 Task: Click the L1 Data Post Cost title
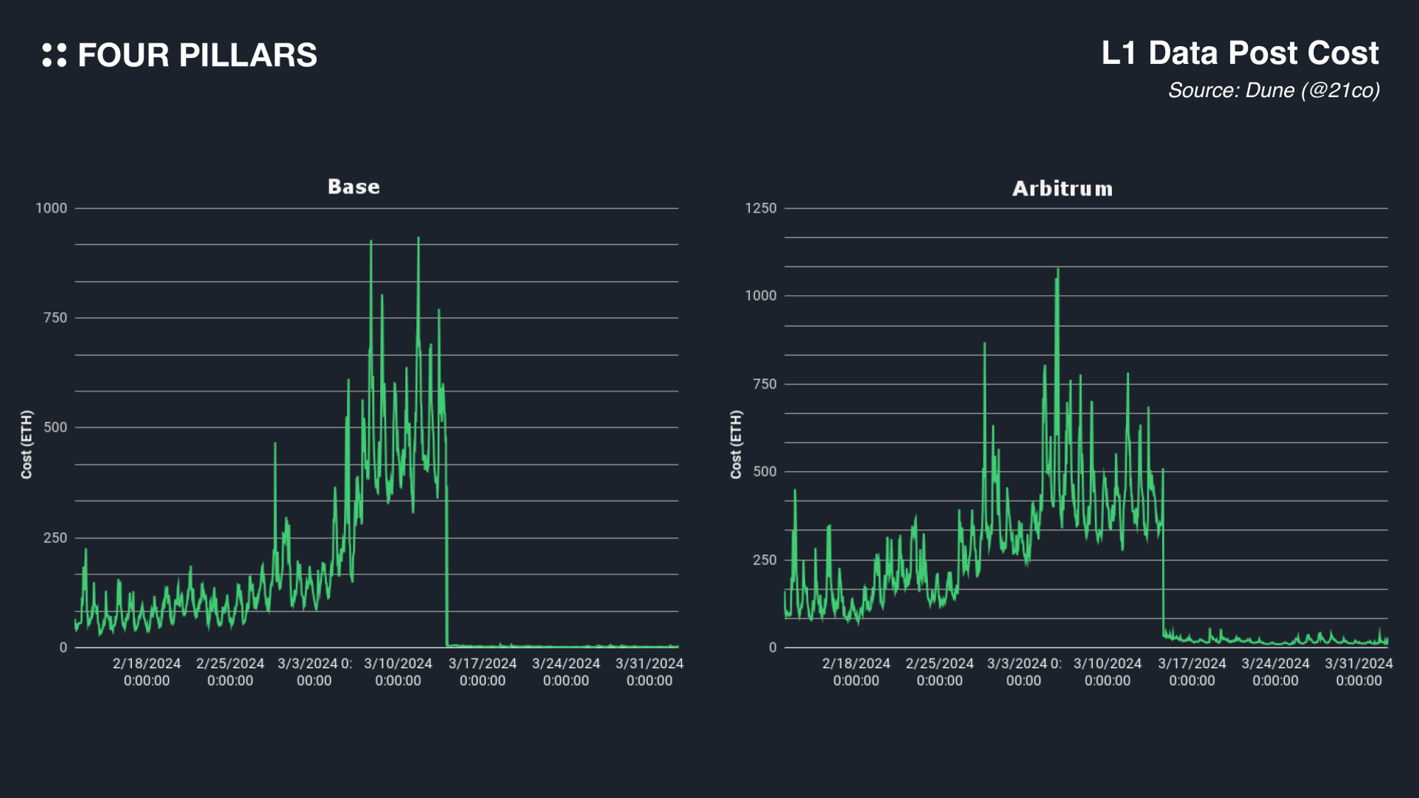[1239, 53]
